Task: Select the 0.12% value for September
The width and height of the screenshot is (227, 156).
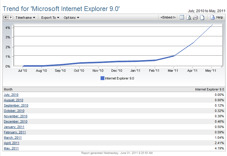Action: point(219,105)
